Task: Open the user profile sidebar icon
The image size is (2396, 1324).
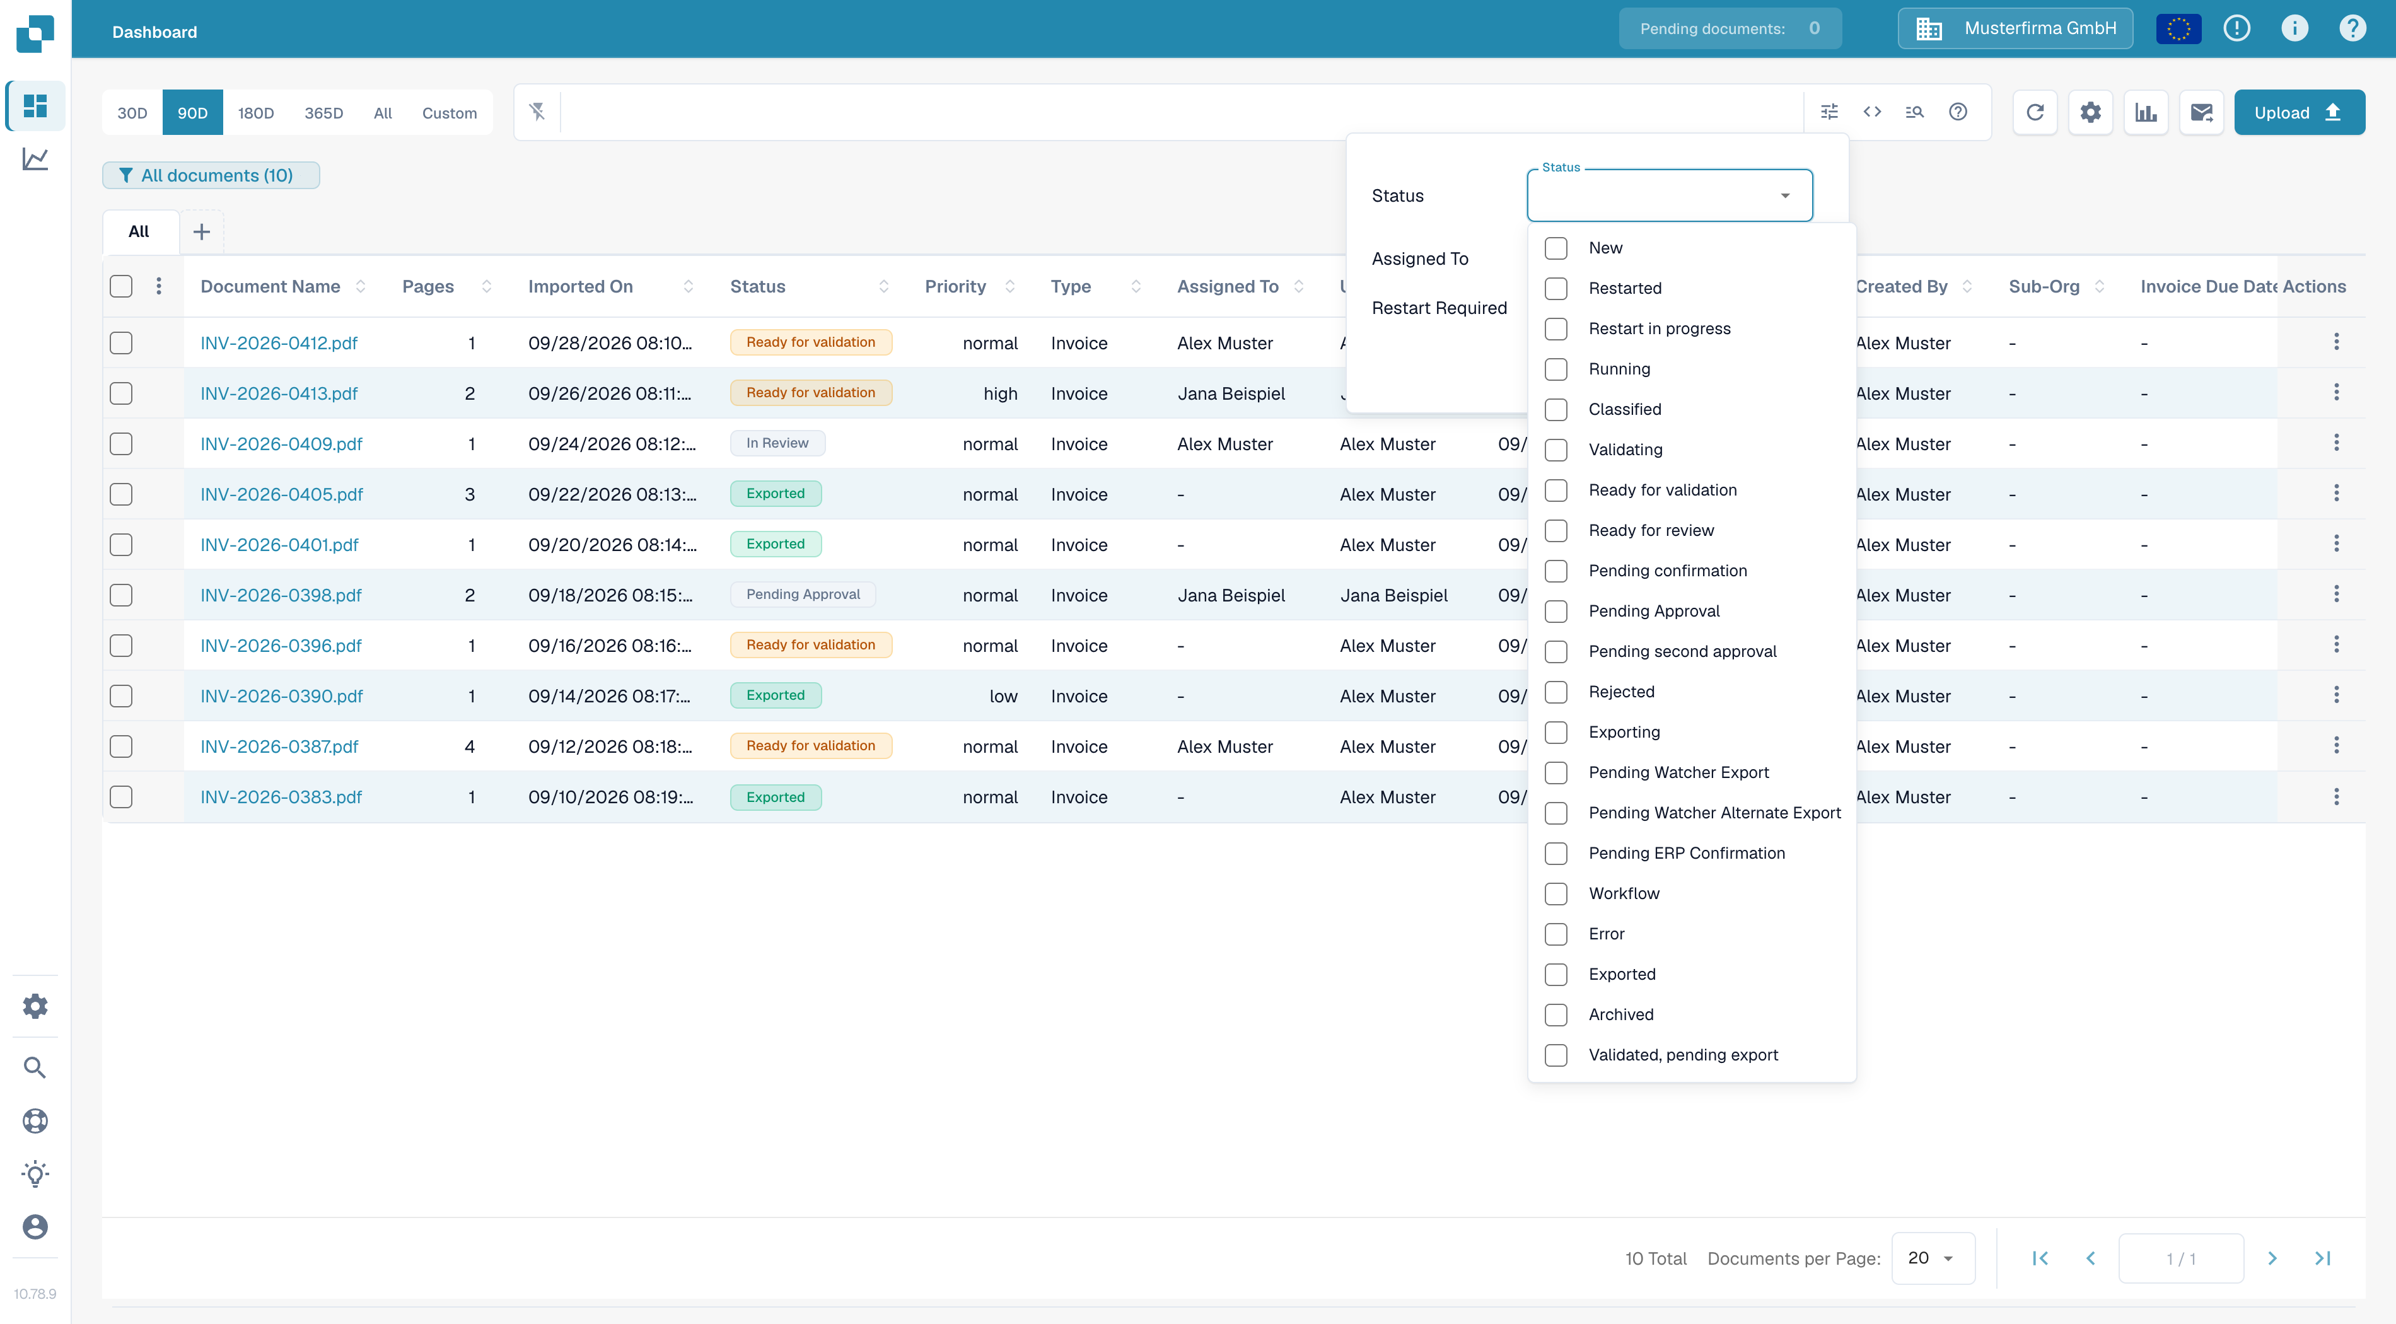Action: 35,1226
